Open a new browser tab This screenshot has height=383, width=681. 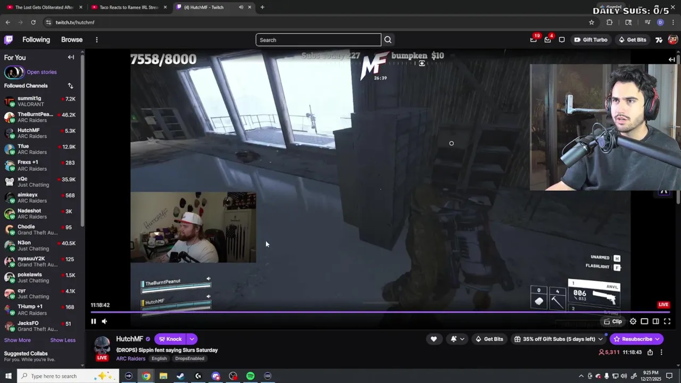click(262, 7)
